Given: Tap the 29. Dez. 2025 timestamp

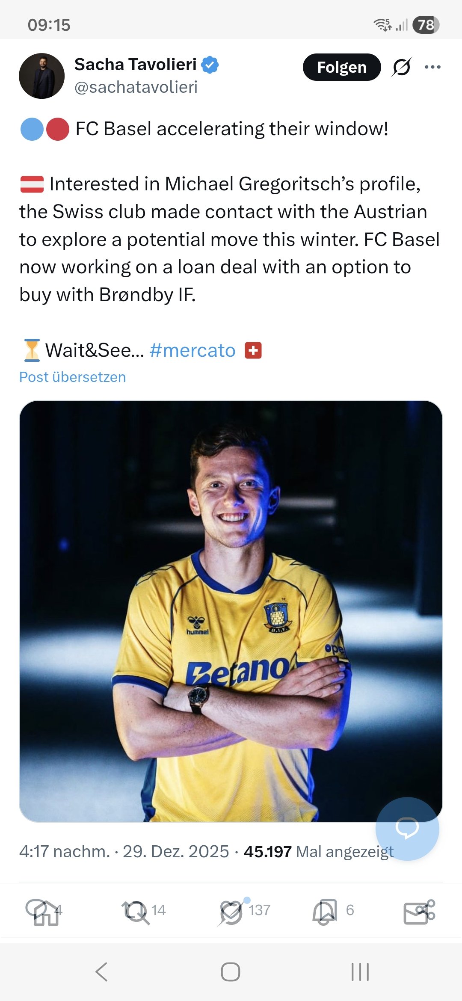Looking at the screenshot, I should coord(175,852).
